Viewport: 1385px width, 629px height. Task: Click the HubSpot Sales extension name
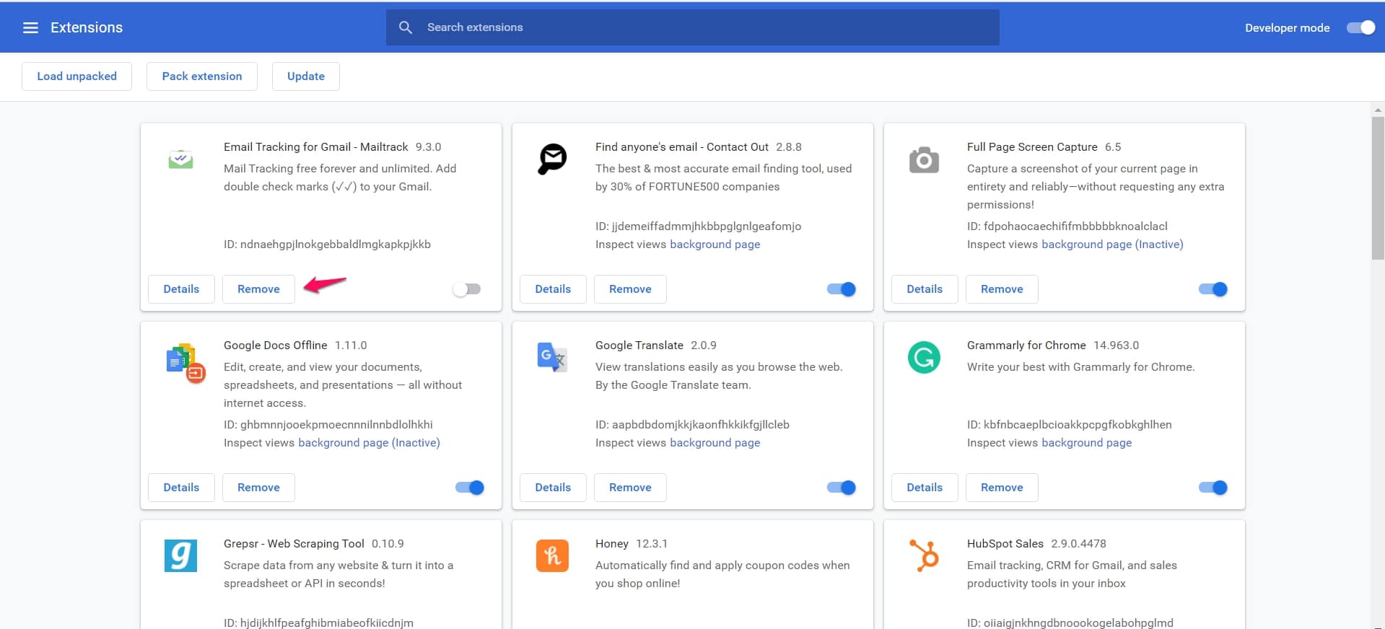point(1005,544)
